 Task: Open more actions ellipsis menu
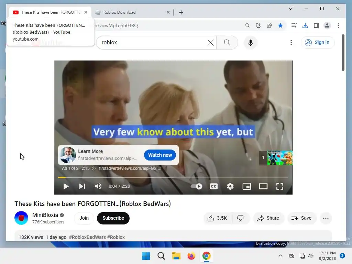[x=326, y=218]
